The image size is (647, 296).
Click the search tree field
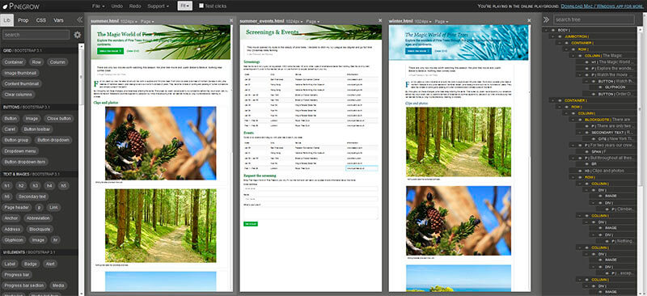pos(594,19)
